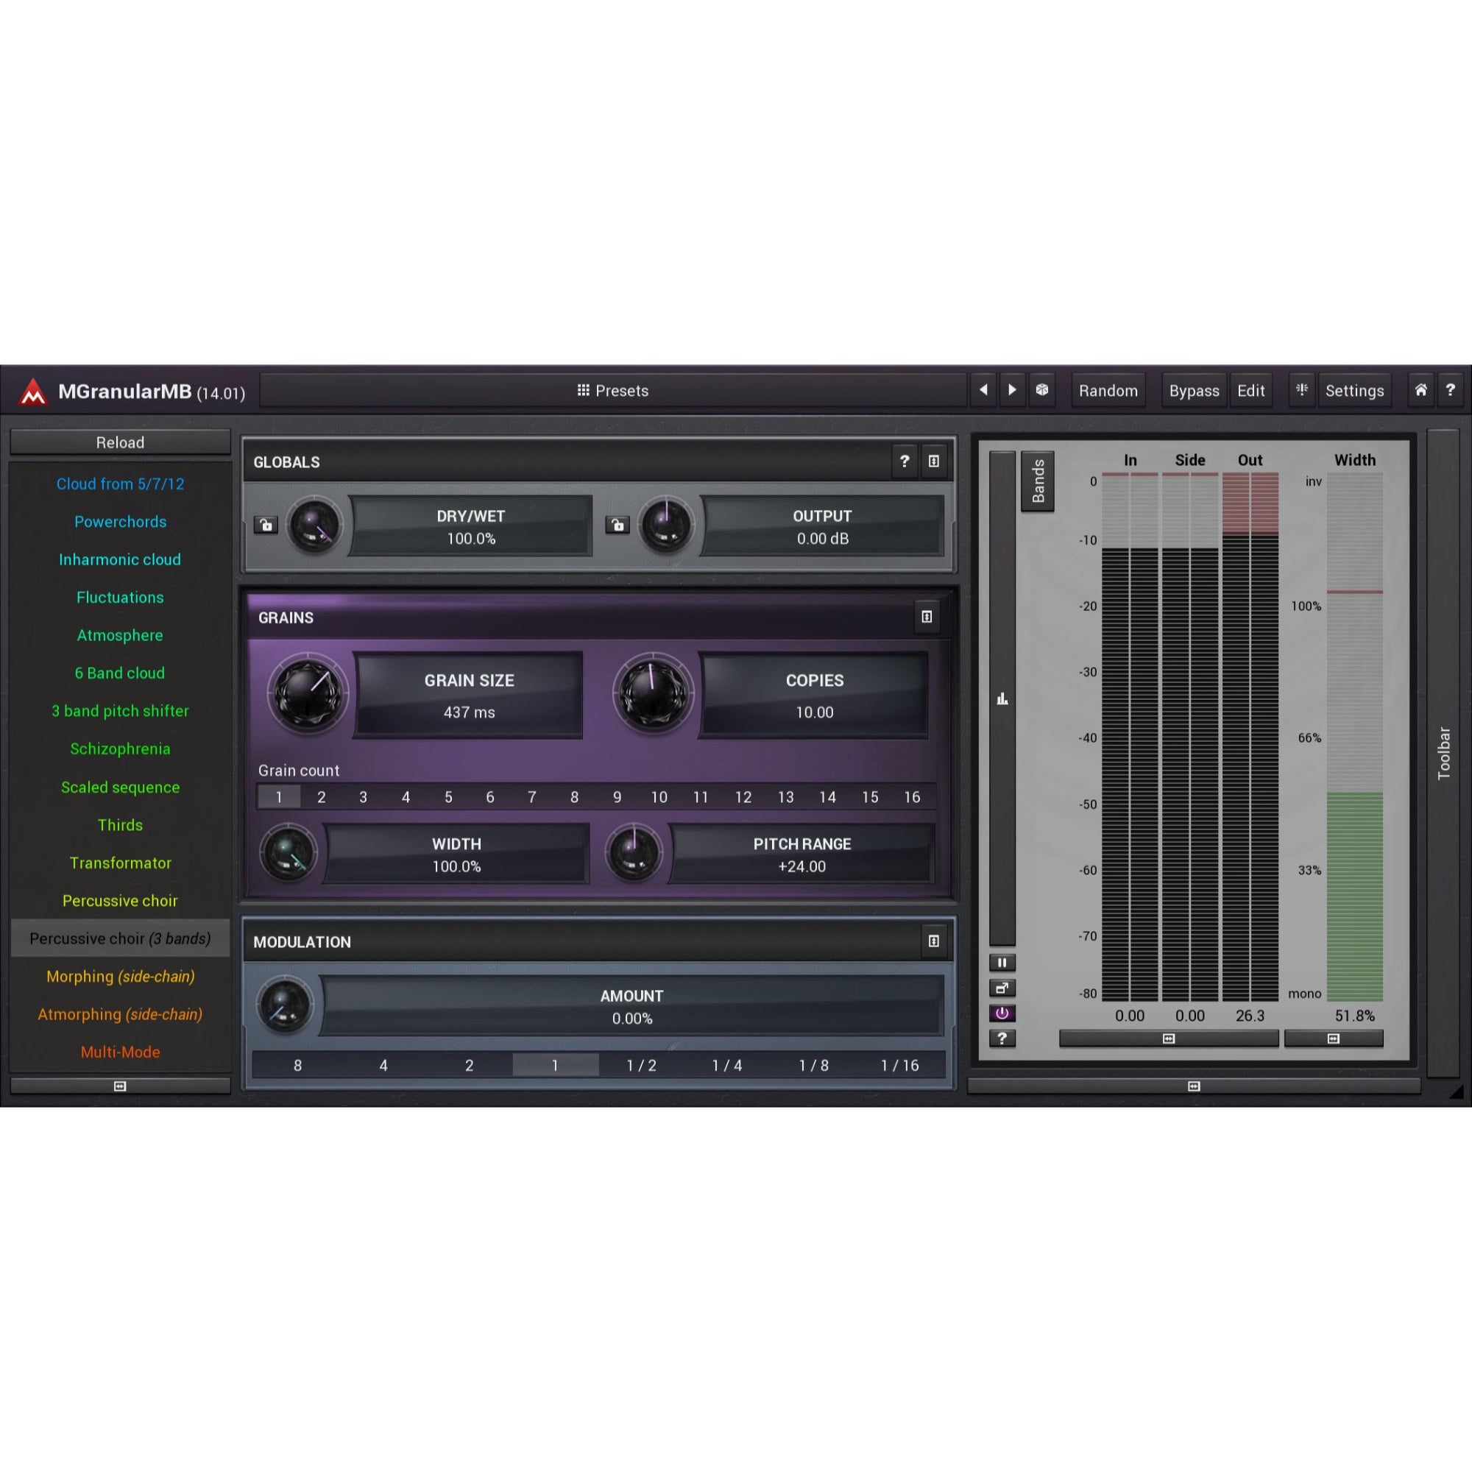Select the Atmorphing (side-chain) preset
The width and height of the screenshot is (1472, 1472).
click(120, 1014)
